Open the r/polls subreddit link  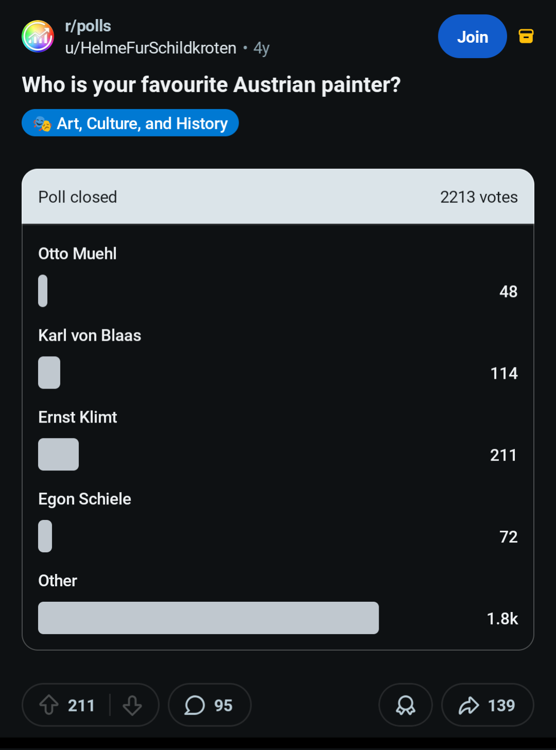click(x=88, y=26)
